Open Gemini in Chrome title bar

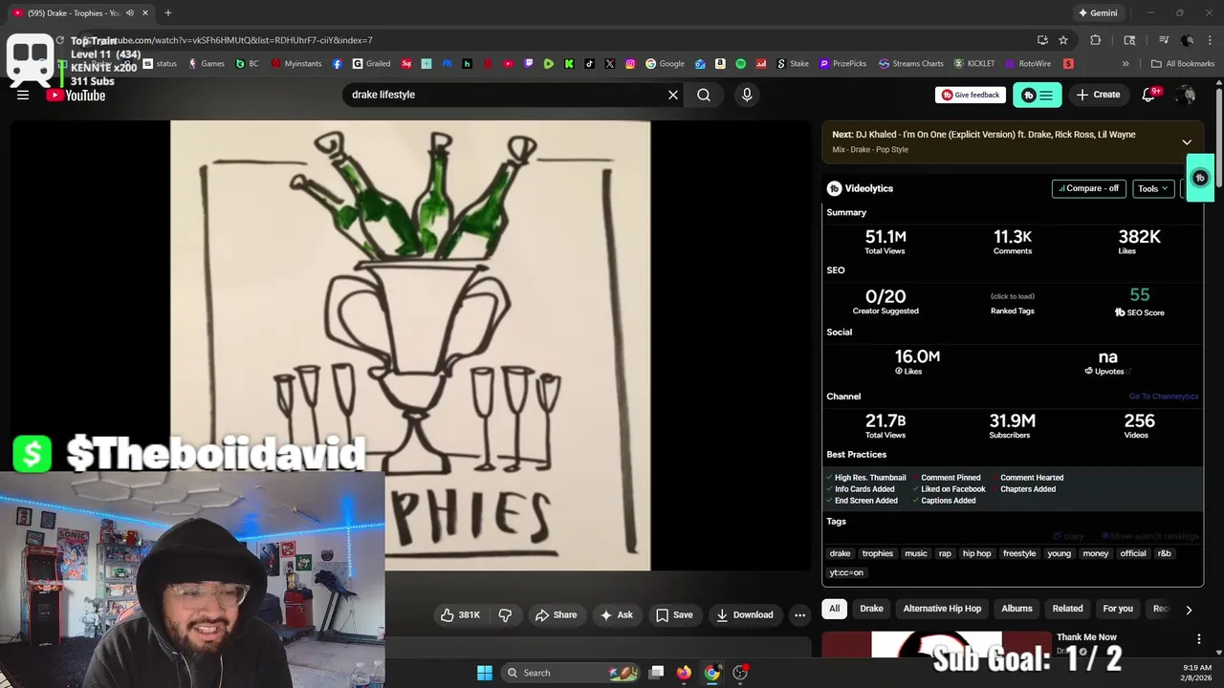1098,13
